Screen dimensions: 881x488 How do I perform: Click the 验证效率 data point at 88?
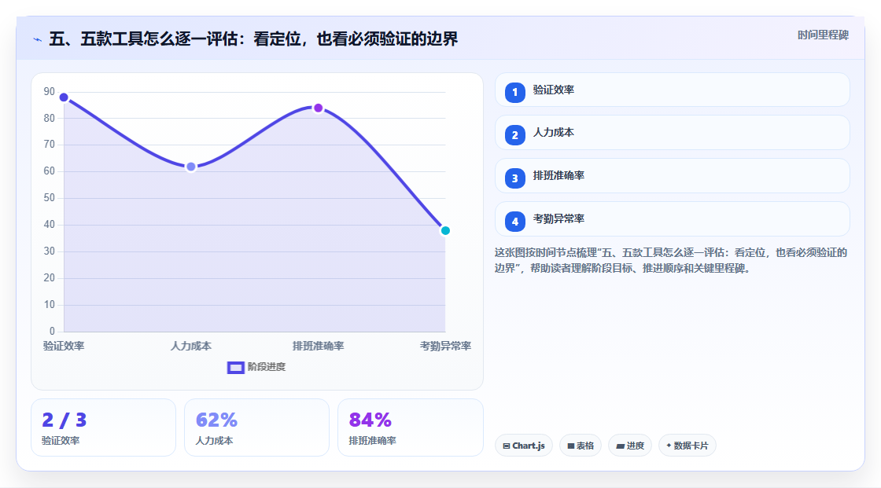pos(64,97)
